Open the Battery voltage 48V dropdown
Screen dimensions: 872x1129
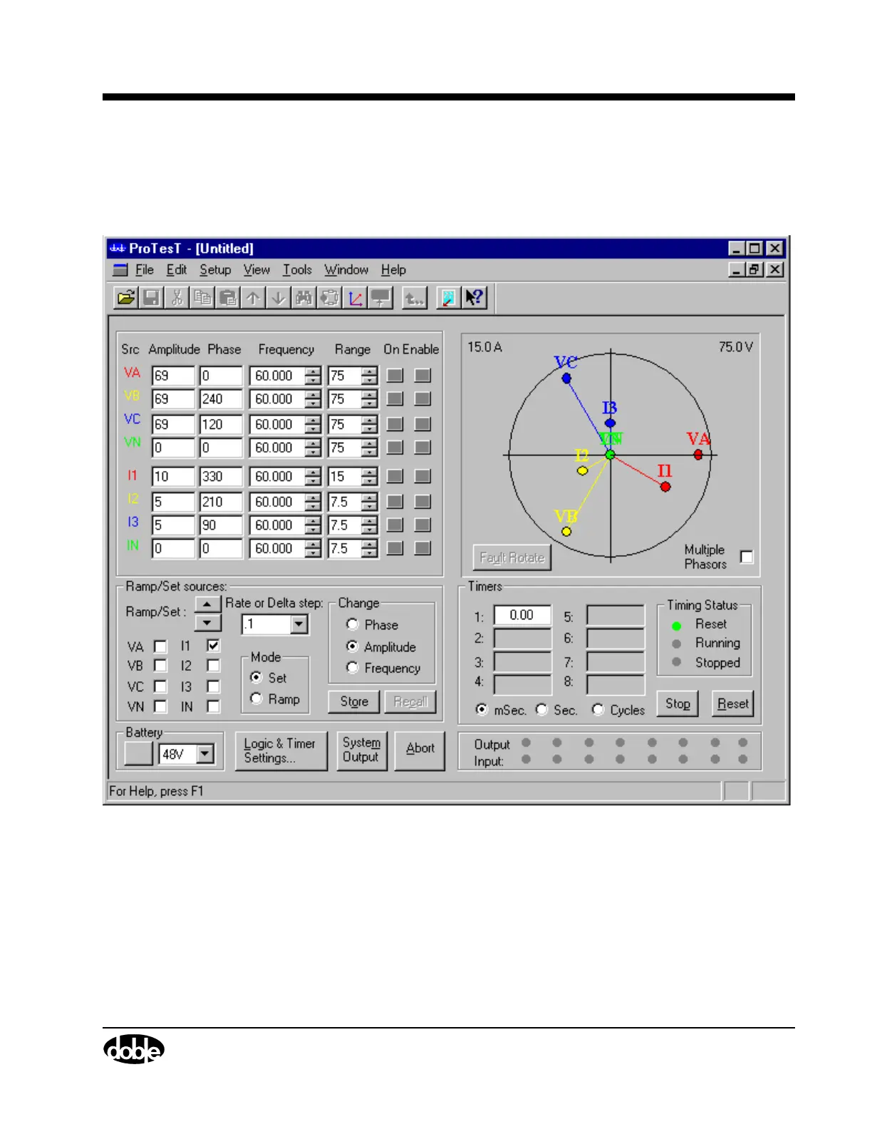[205, 753]
